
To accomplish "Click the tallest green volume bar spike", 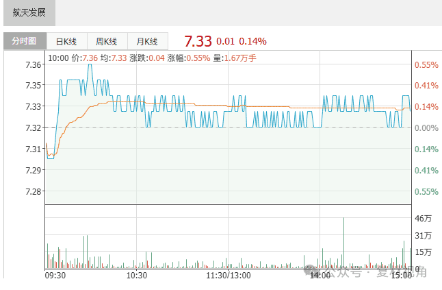I will point(344,243).
